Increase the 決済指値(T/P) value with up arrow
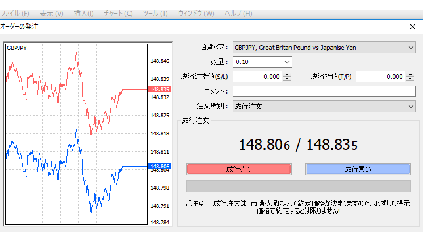The height and width of the screenshot is (246, 424). (411, 74)
